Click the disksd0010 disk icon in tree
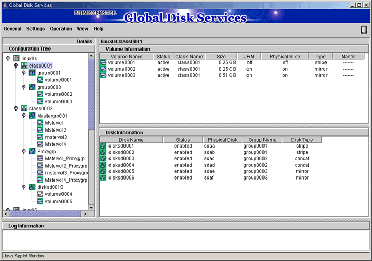The width and height of the screenshot is (372, 261). tap(32, 187)
